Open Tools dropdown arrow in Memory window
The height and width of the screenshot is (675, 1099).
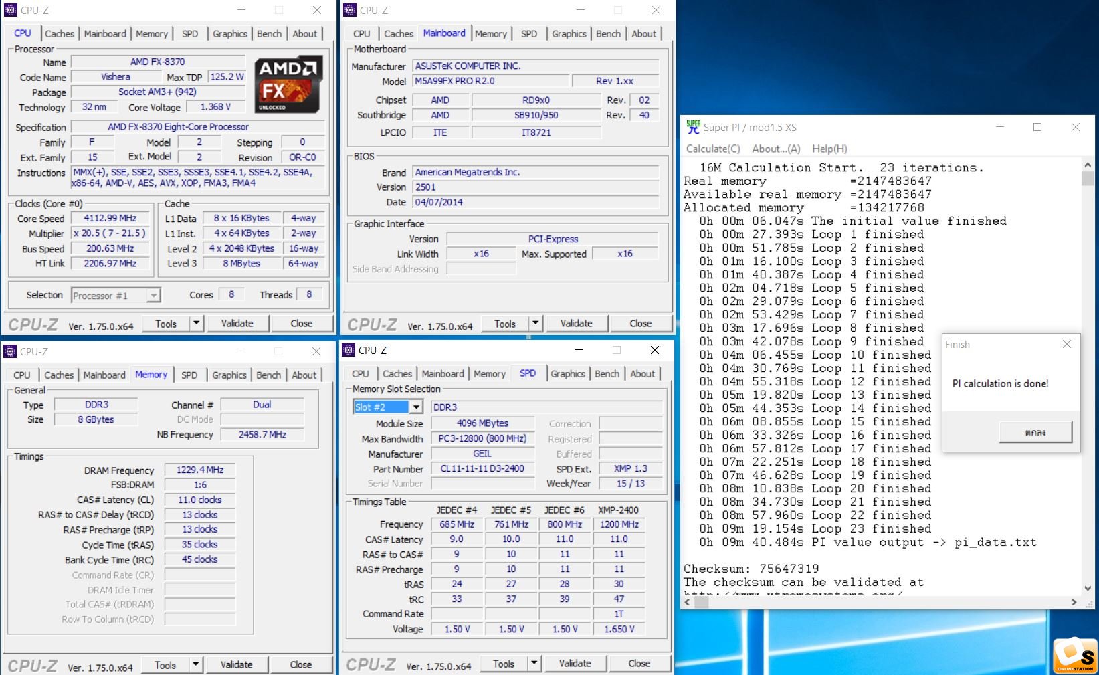pyautogui.click(x=195, y=664)
